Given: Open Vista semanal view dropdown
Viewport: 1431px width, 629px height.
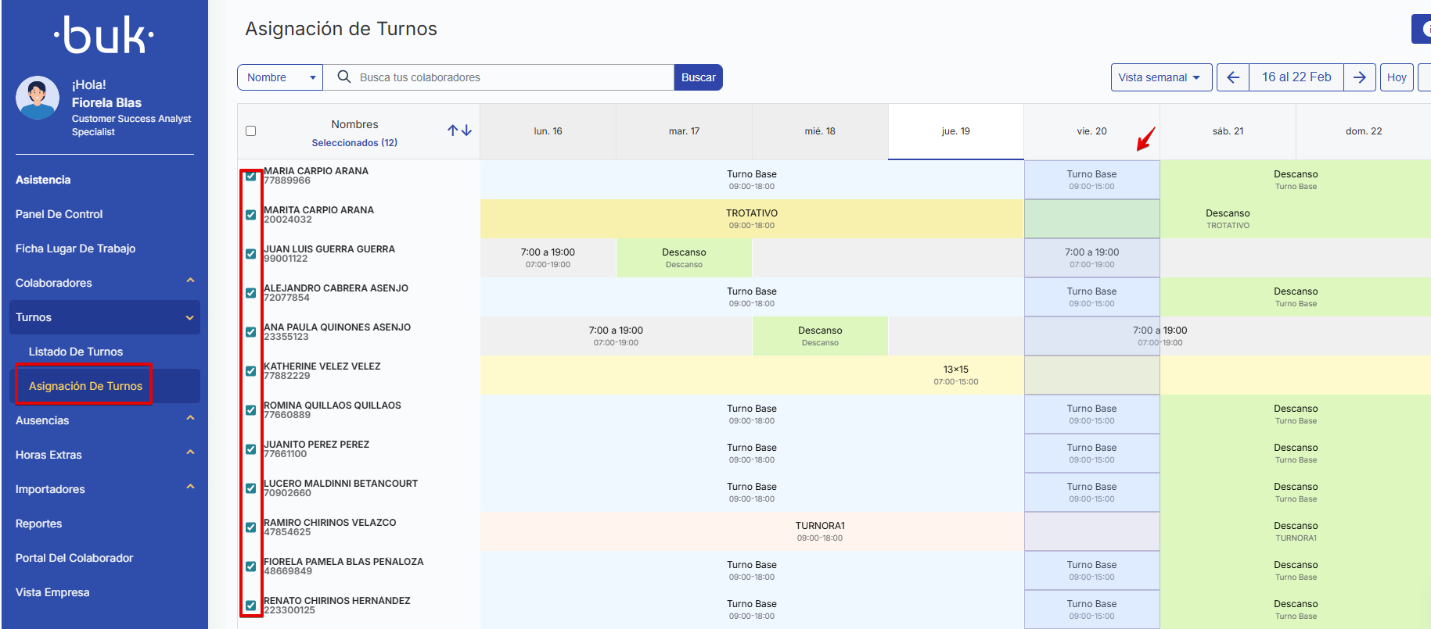Looking at the screenshot, I should point(1160,77).
